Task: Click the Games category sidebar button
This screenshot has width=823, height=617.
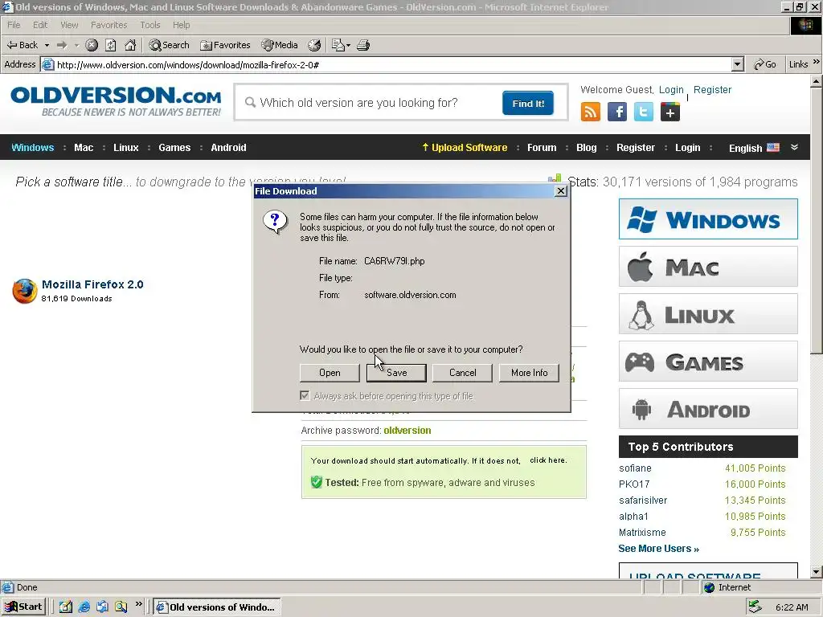Action: tap(708, 361)
